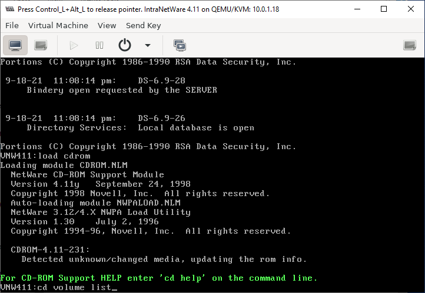The height and width of the screenshot is (293, 425).
Task: Click the virt-manager title bar icon
Action: point(10,9)
